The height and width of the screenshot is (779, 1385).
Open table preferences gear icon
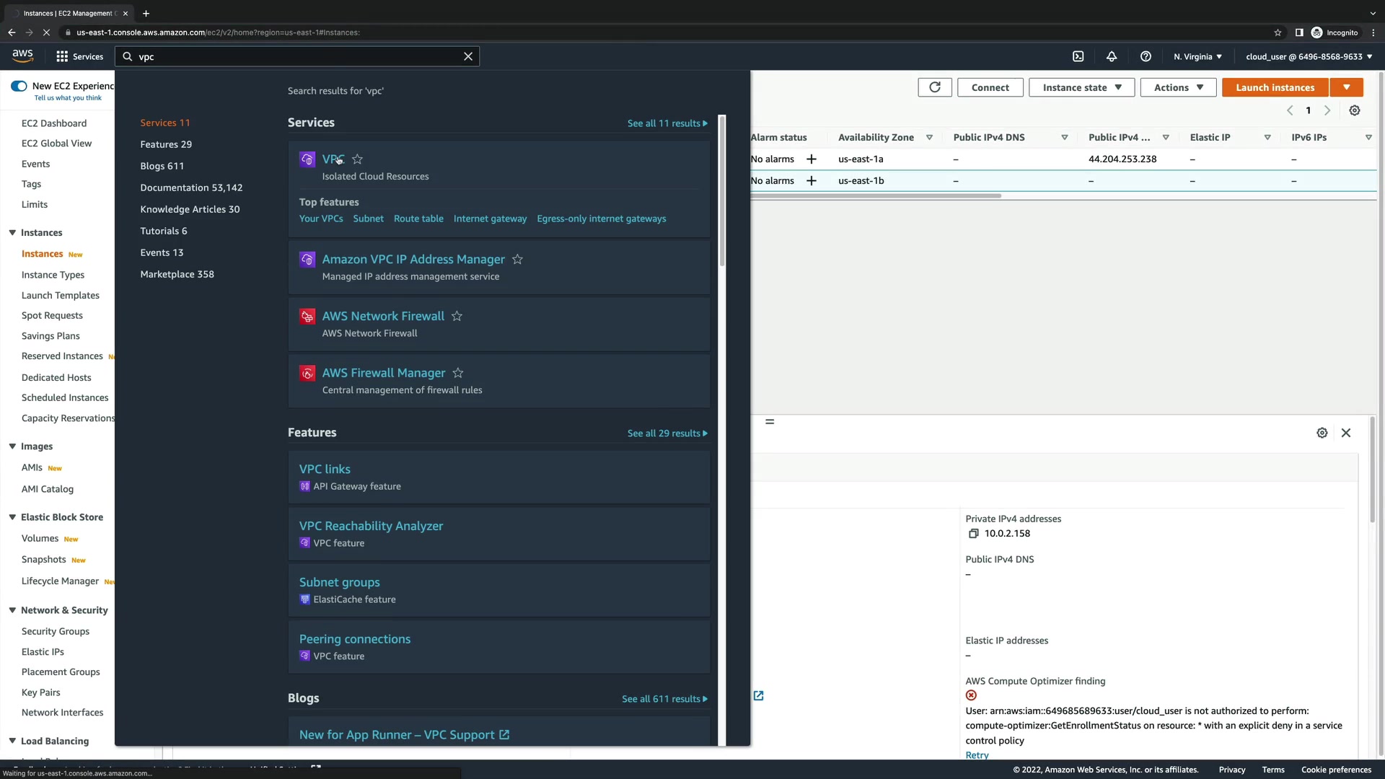[1355, 110]
